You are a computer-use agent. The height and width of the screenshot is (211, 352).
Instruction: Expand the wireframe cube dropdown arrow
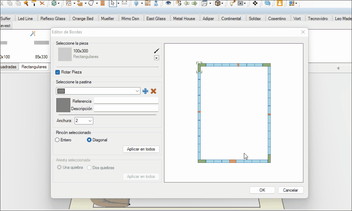click(210, 4)
